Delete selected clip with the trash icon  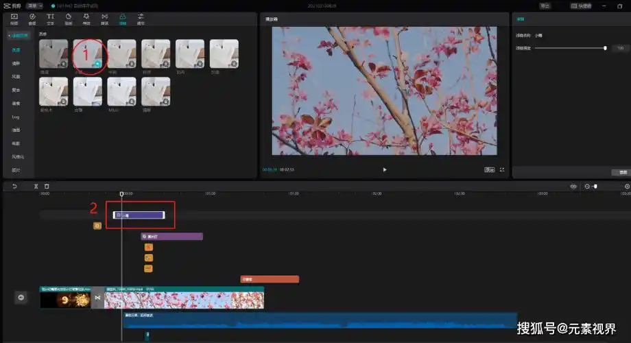click(47, 186)
